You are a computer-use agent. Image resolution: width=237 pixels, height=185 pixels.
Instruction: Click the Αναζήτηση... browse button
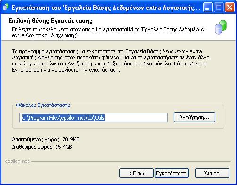pos(195,117)
